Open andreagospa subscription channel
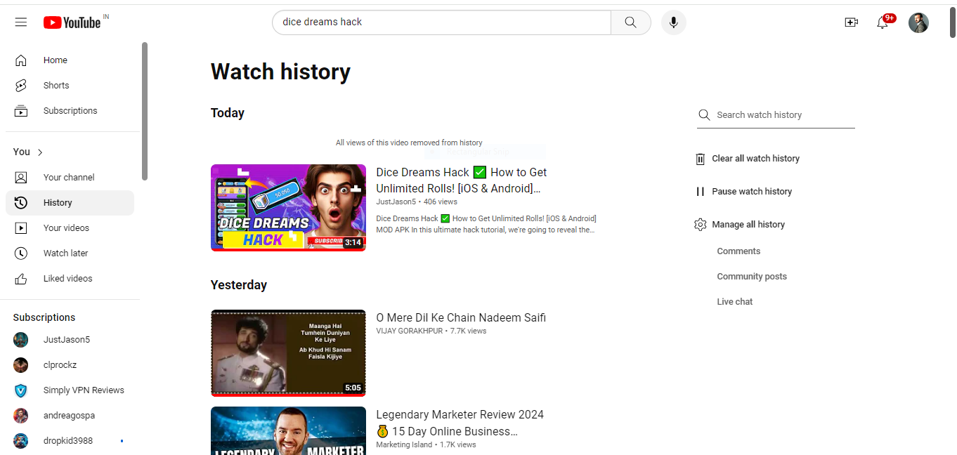957x455 pixels. (x=70, y=416)
